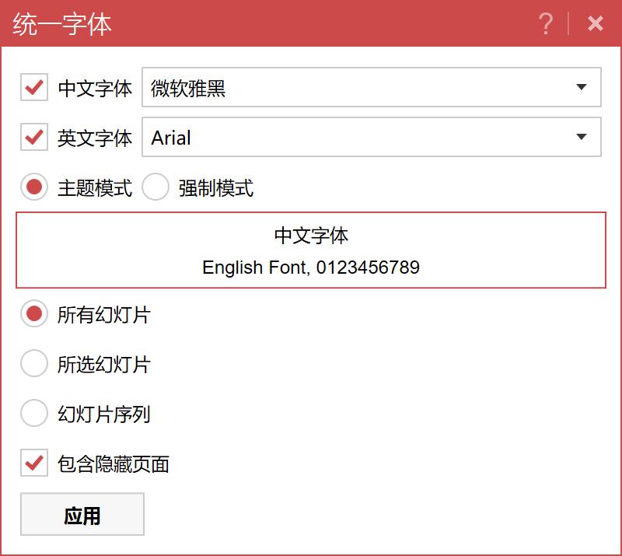The width and height of the screenshot is (622, 556).
Task: Click the 包含隐藏页面 label text
Action: [114, 465]
